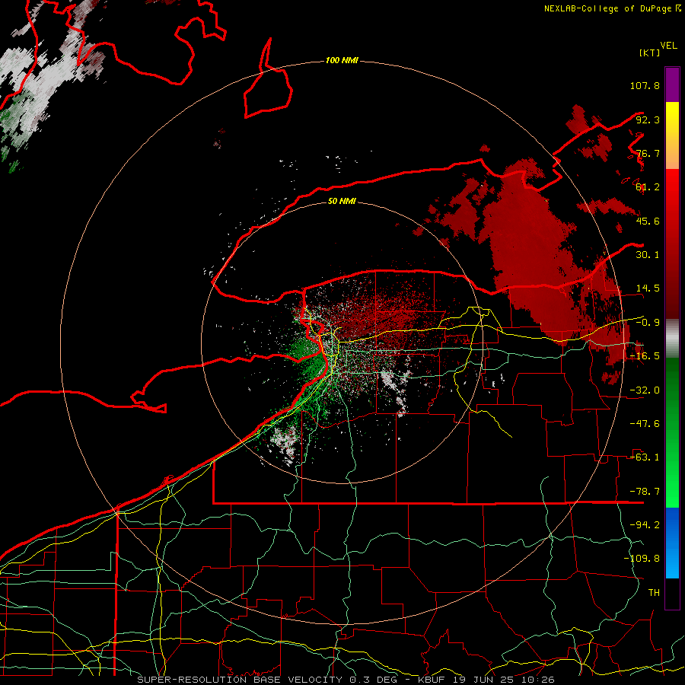685x685 pixels.
Task: Click the -63.1 velocity scale value
Action: [x=645, y=457]
